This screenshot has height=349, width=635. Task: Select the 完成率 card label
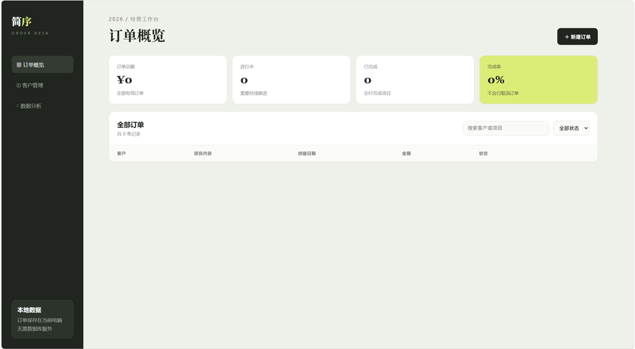494,67
